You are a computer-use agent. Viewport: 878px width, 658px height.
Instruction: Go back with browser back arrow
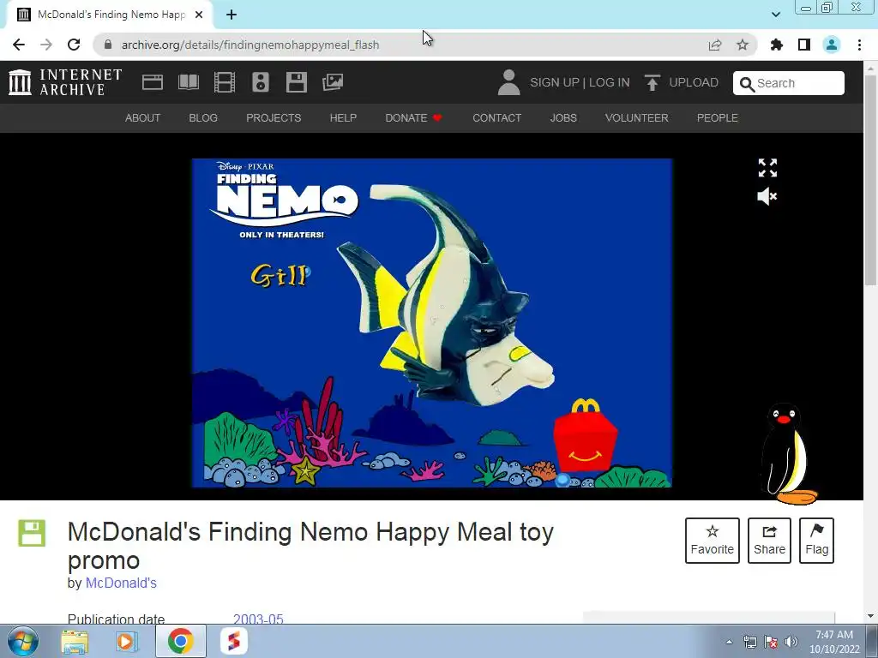pos(19,45)
